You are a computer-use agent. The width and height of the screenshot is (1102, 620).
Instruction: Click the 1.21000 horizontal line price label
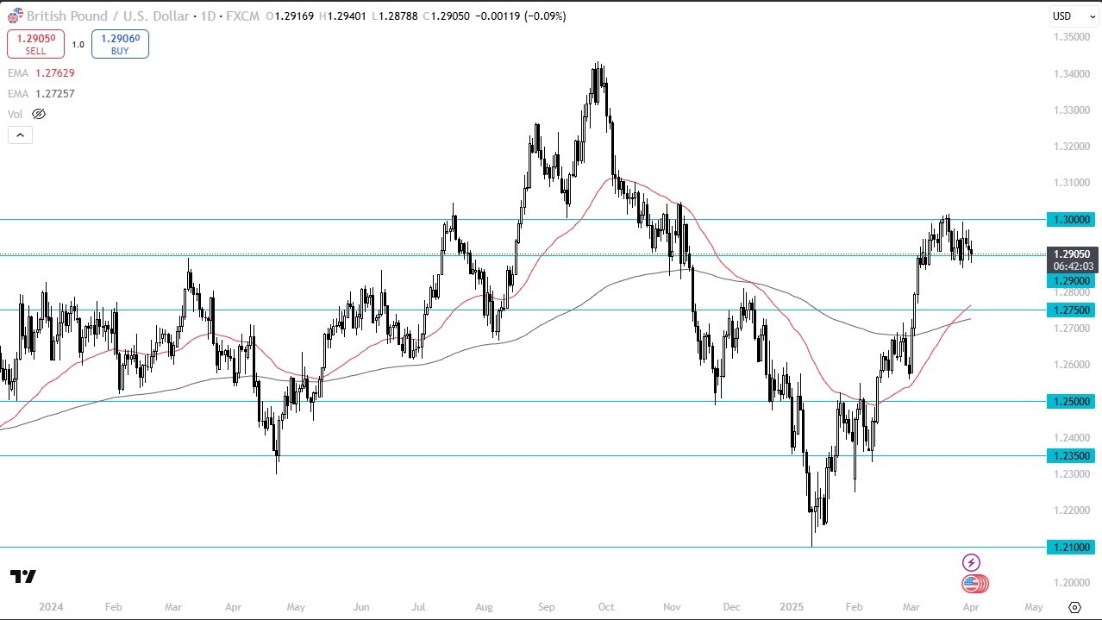pyautogui.click(x=1070, y=547)
